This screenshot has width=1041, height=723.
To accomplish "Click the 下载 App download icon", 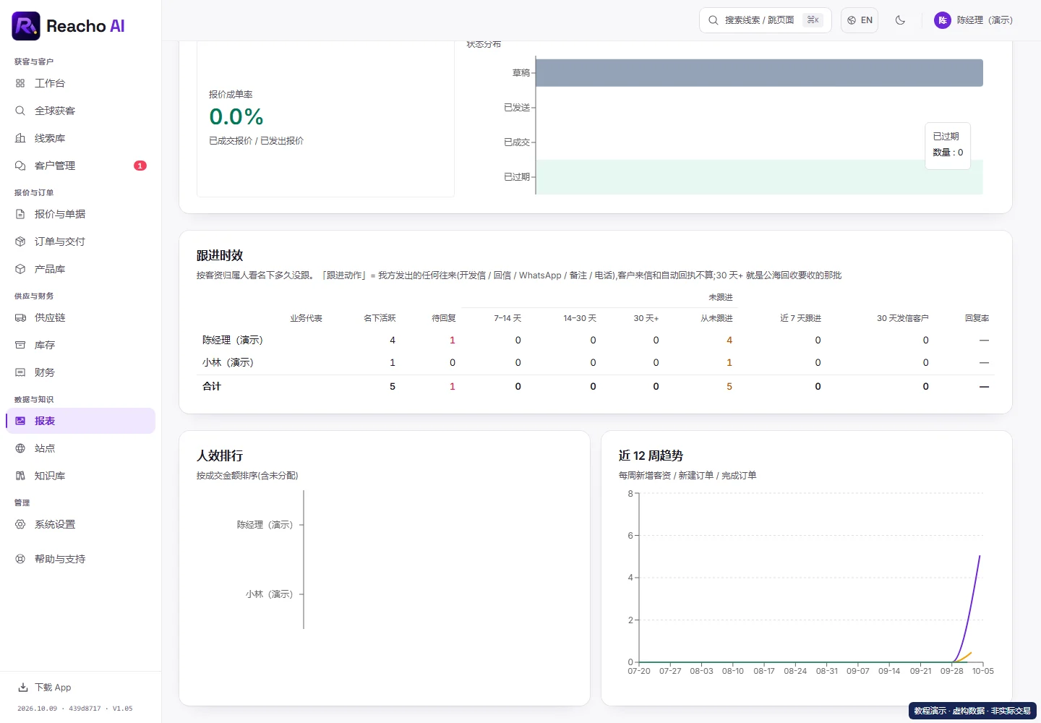I will tap(23, 688).
